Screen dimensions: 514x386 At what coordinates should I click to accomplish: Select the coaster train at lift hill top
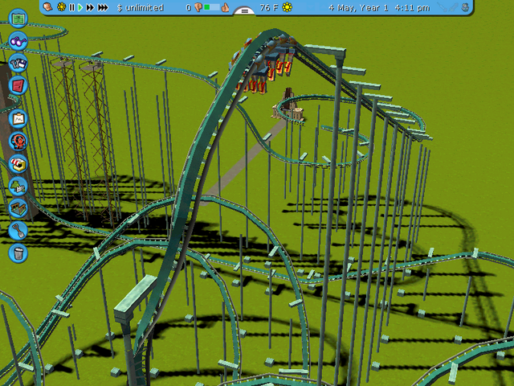pos(264,64)
